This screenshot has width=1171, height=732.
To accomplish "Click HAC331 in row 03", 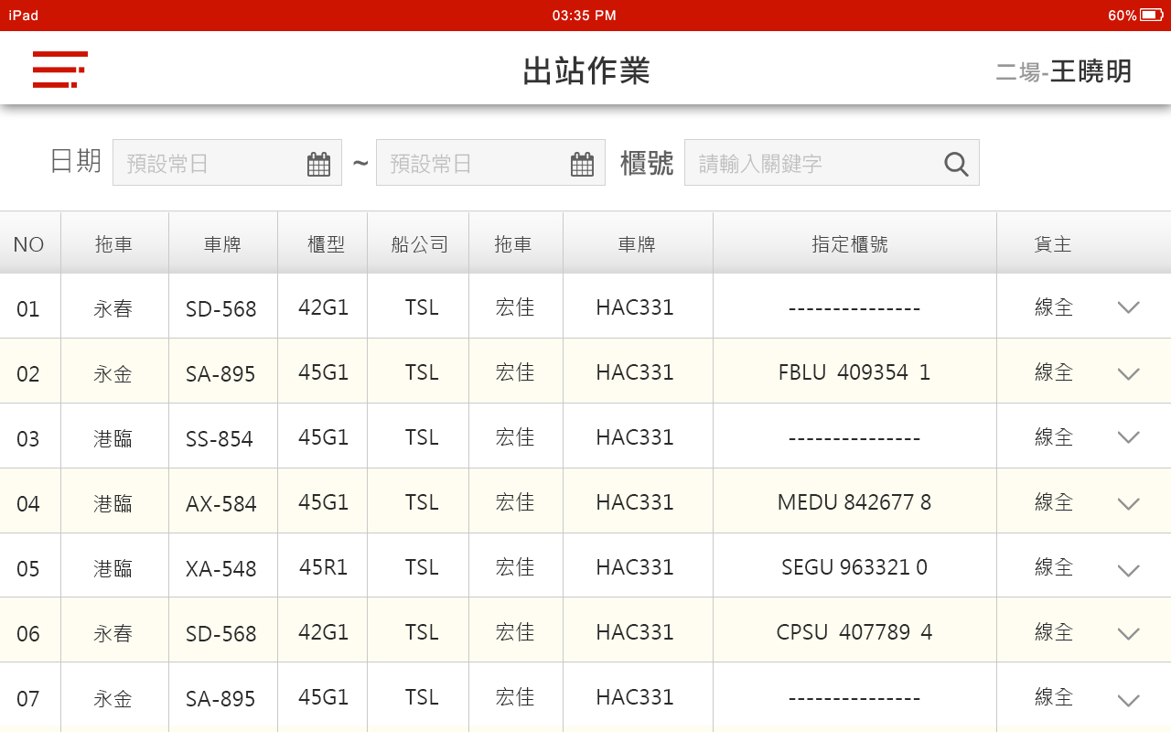I will click(x=635, y=437).
